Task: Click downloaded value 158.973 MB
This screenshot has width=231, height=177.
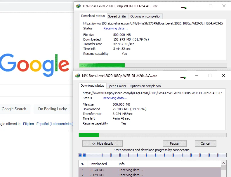Action: [122, 39]
